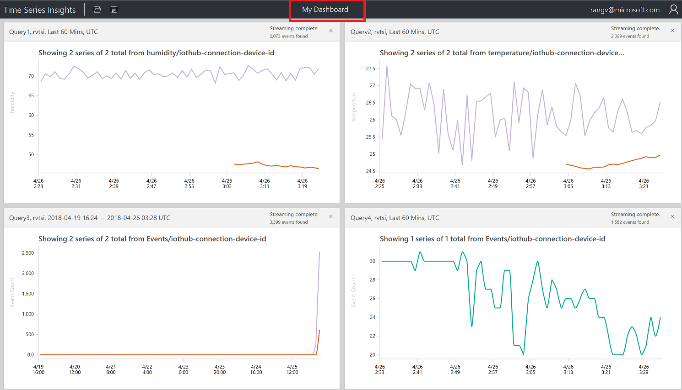Select the Query2, rvtsi, Last 60 Mins header

[395, 32]
